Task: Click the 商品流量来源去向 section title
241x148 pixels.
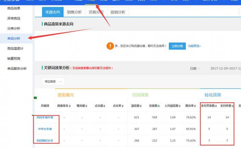Action: [x=59, y=24]
